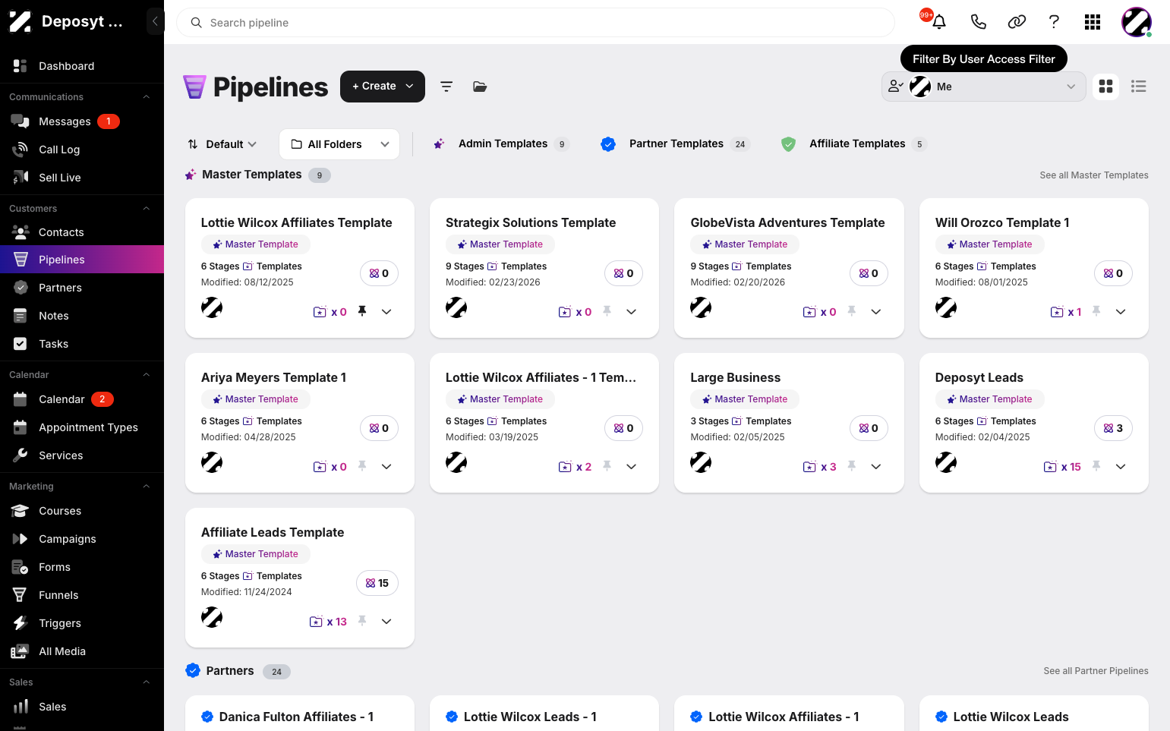The width and height of the screenshot is (1170, 731).
Task: Switch to grid view layout
Action: pyautogui.click(x=1106, y=87)
